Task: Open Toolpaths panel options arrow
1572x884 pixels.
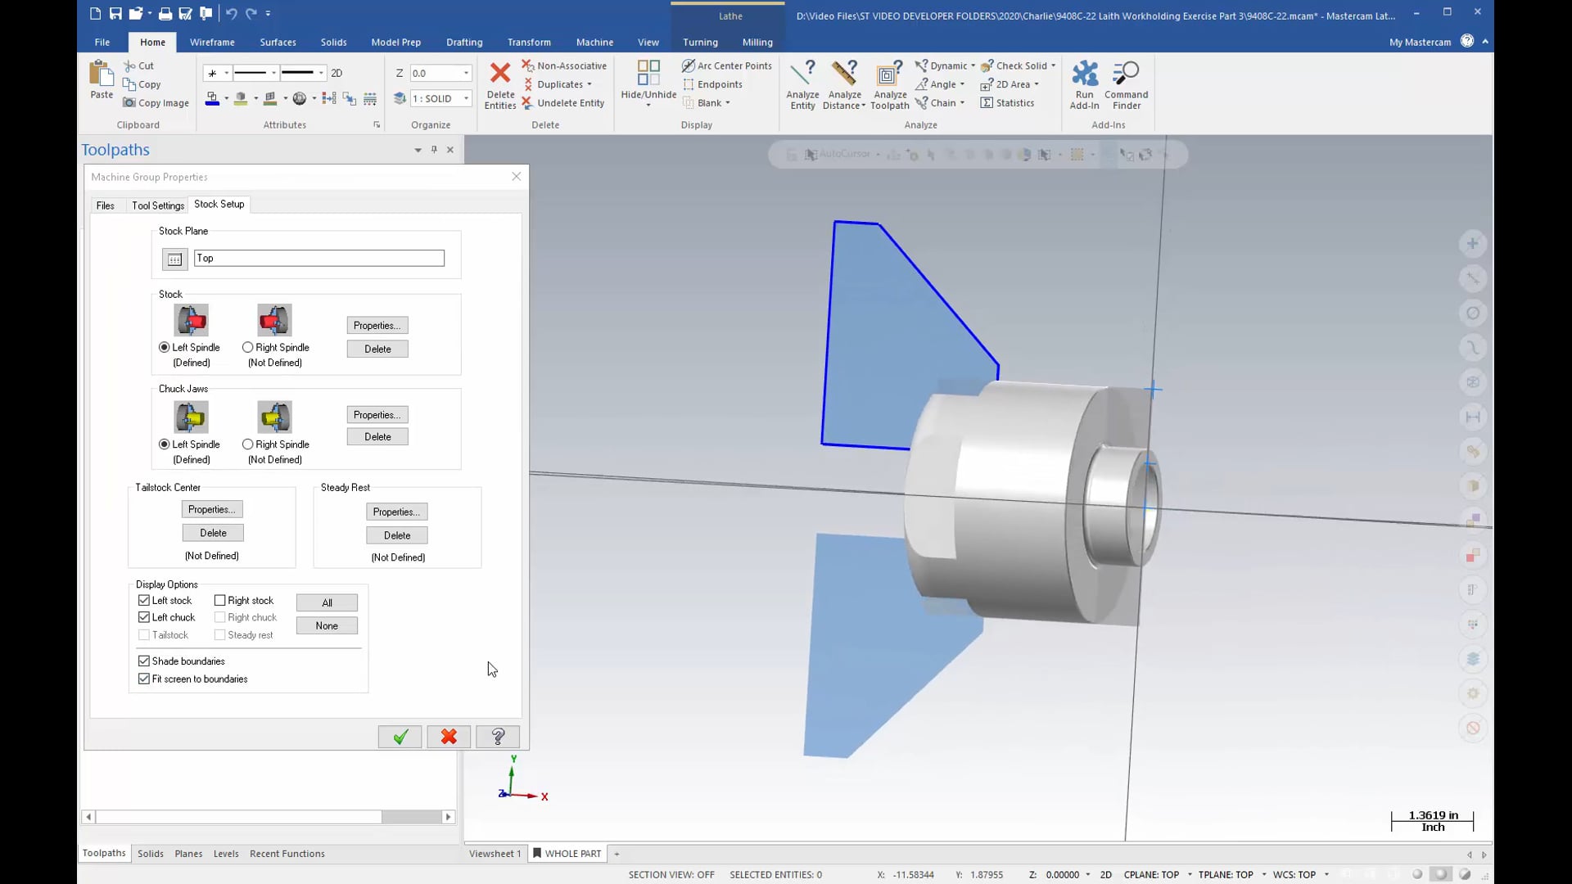Action: pos(418,150)
